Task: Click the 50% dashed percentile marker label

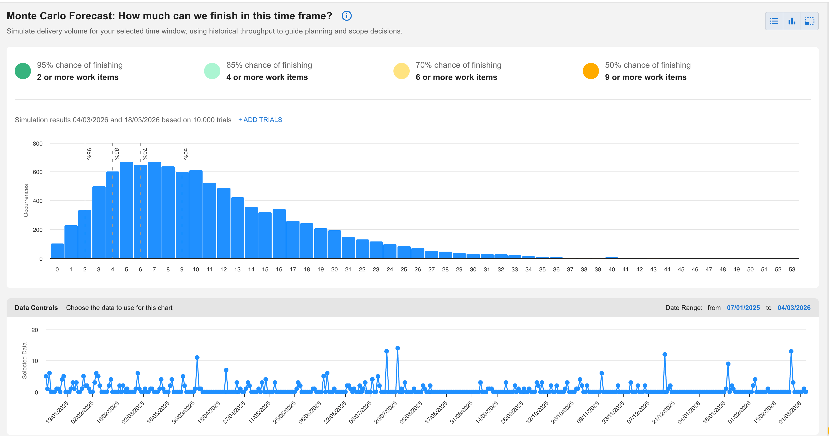Action: (186, 154)
